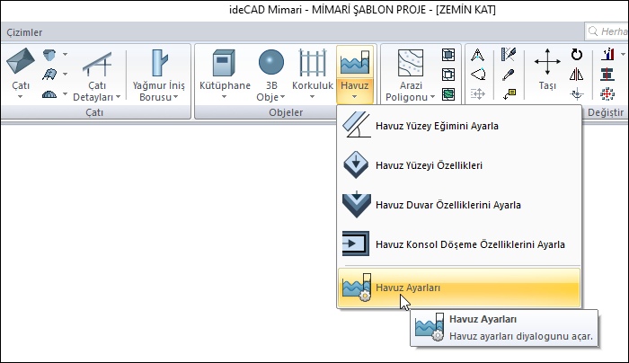The width and height of the screenshot is (629, 363).
Task: Switch to the Çizimler tab
Action: [24, 32]
